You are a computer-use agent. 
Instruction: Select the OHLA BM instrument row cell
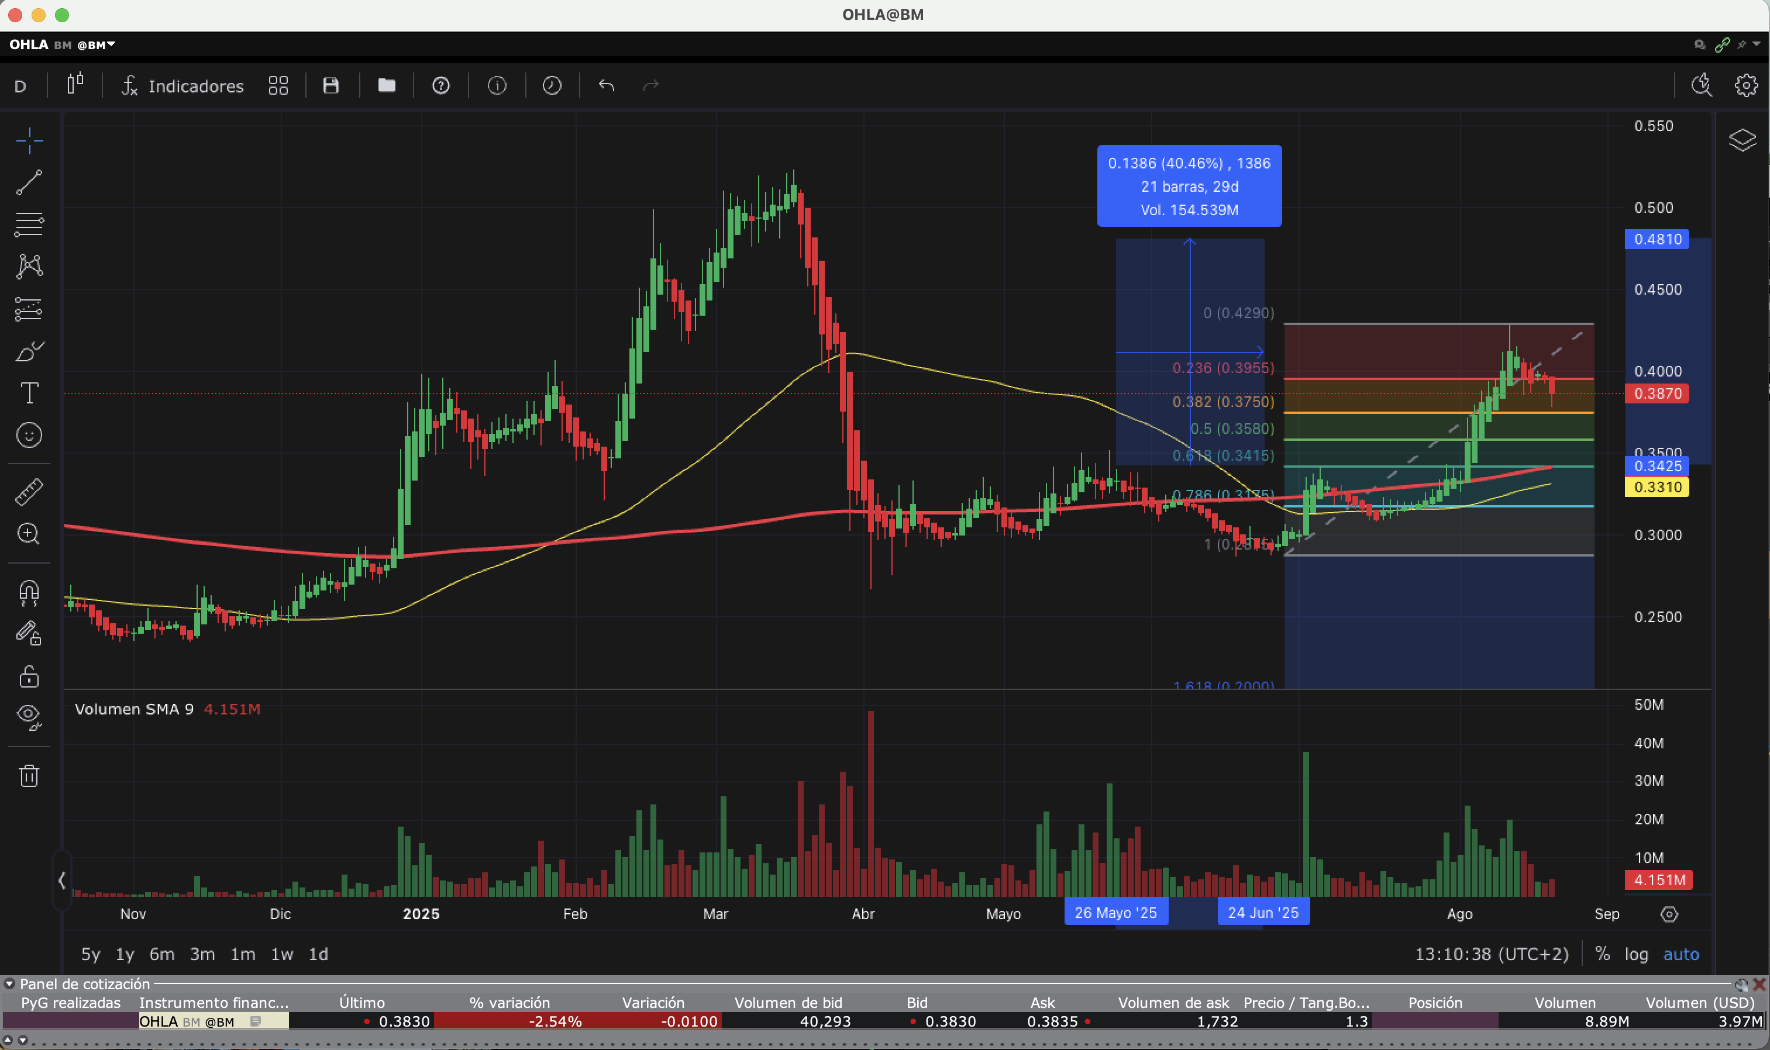[x=213, y=1022]
